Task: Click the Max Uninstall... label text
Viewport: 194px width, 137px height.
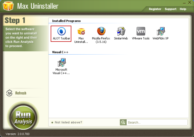Action: 81,40
